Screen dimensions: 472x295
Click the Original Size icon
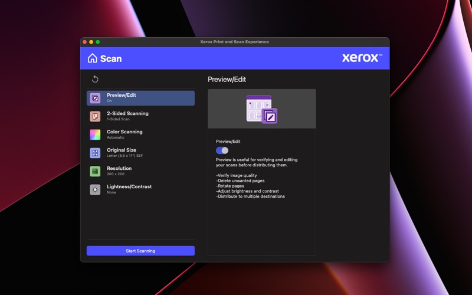tap(95, 153)
